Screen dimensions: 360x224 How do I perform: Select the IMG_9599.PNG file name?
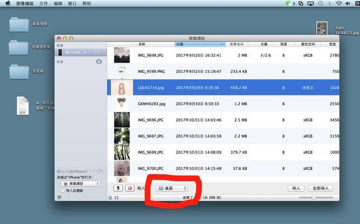(x=151, y=72)
